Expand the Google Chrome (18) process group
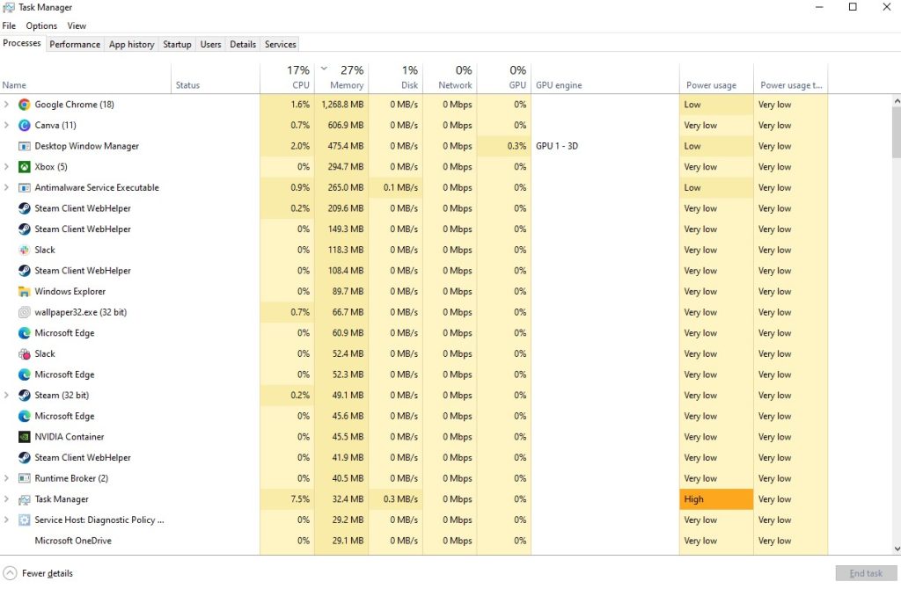 [x=6, y=105]
